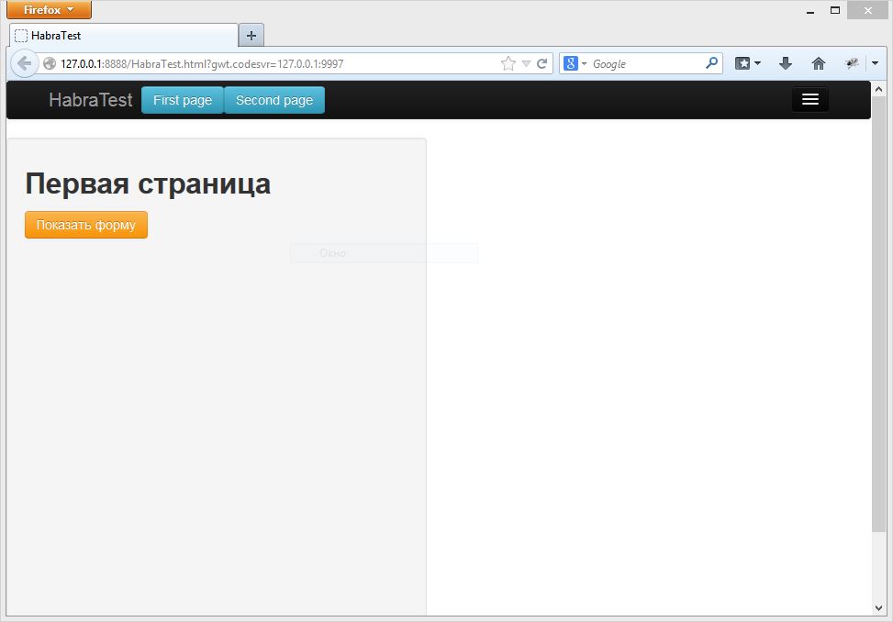Toggle the bookmark star for this page

click(508, 63)
